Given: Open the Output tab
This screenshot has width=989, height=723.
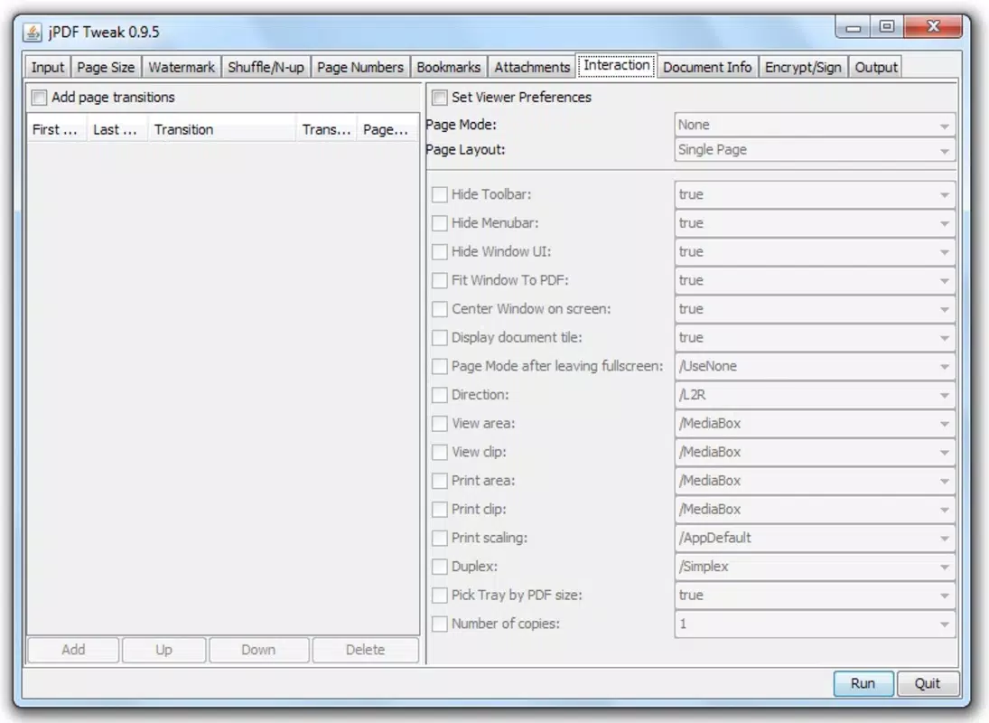Looking at the screenshot, I should click(875, 67).
